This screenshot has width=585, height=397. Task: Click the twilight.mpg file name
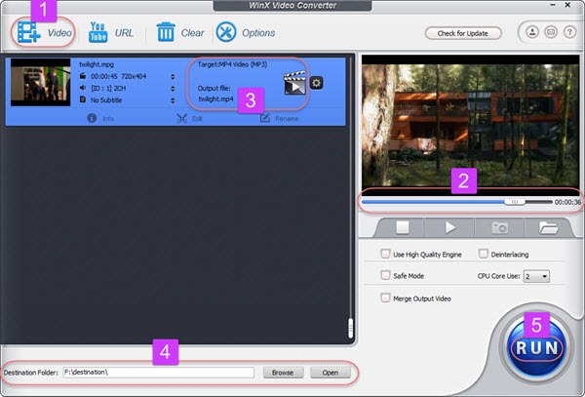tap(97, 64)
